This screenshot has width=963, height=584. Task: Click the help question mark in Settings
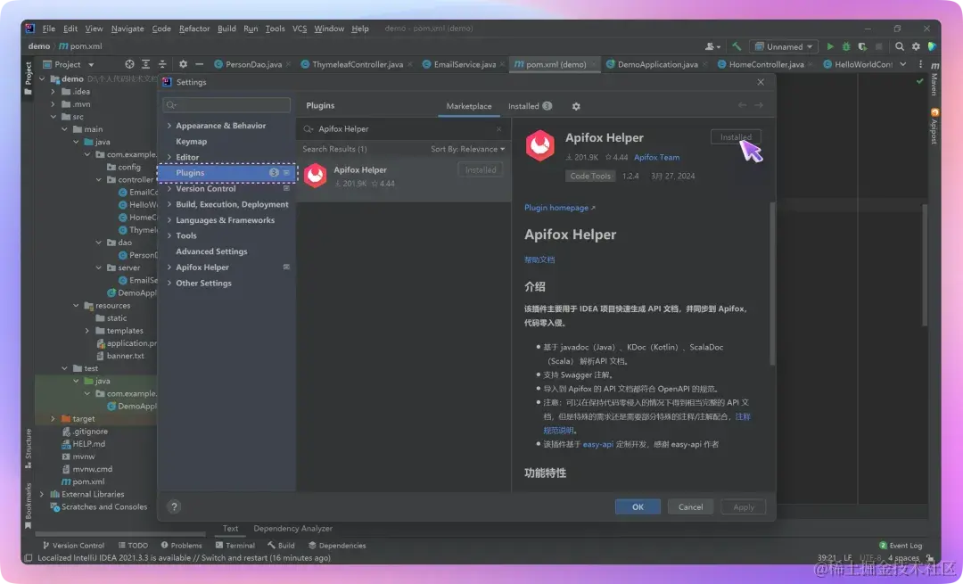coord(174,506)
